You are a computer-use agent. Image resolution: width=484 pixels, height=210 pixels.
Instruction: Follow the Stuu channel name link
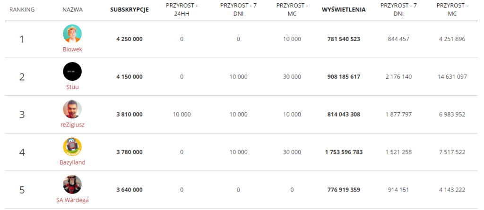tap(72, 87)
